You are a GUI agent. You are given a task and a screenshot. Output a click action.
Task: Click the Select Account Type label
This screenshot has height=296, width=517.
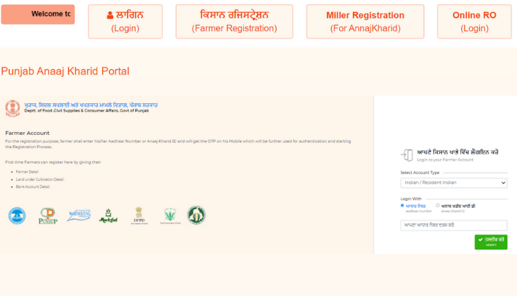tap(420, 173)
